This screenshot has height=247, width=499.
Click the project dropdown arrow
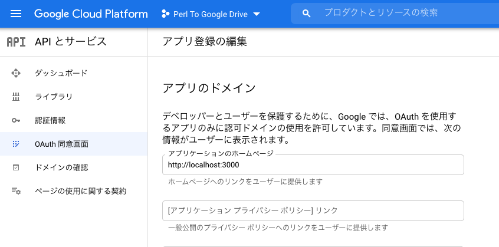tap(257, 14)
